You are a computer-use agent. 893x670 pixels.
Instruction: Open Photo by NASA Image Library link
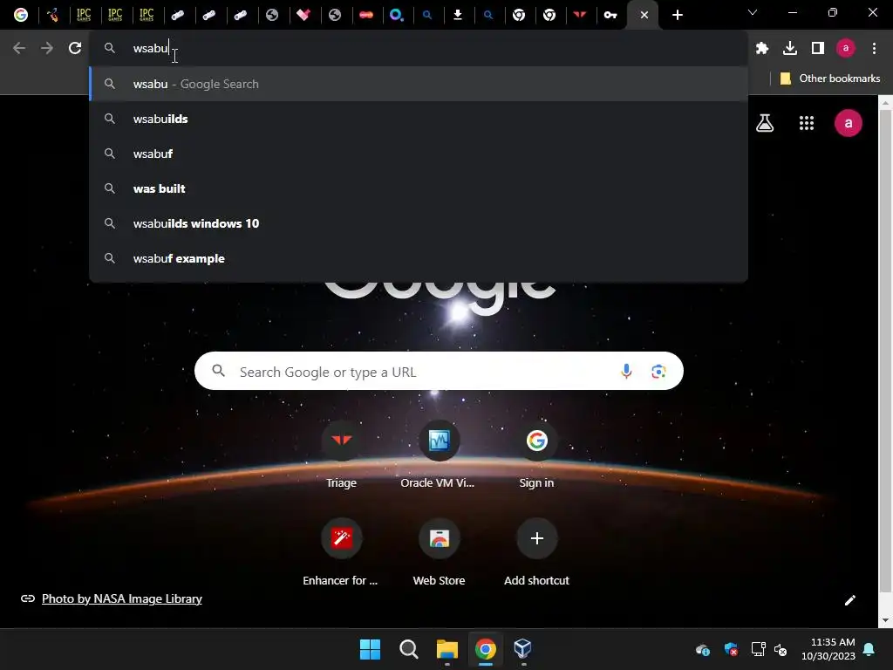point(122,598)
